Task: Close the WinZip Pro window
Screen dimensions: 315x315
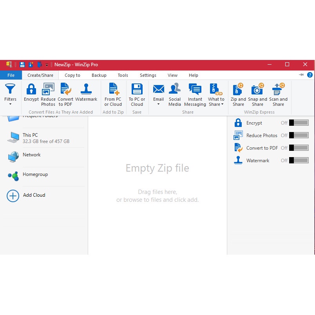Action: click(305, 65)
